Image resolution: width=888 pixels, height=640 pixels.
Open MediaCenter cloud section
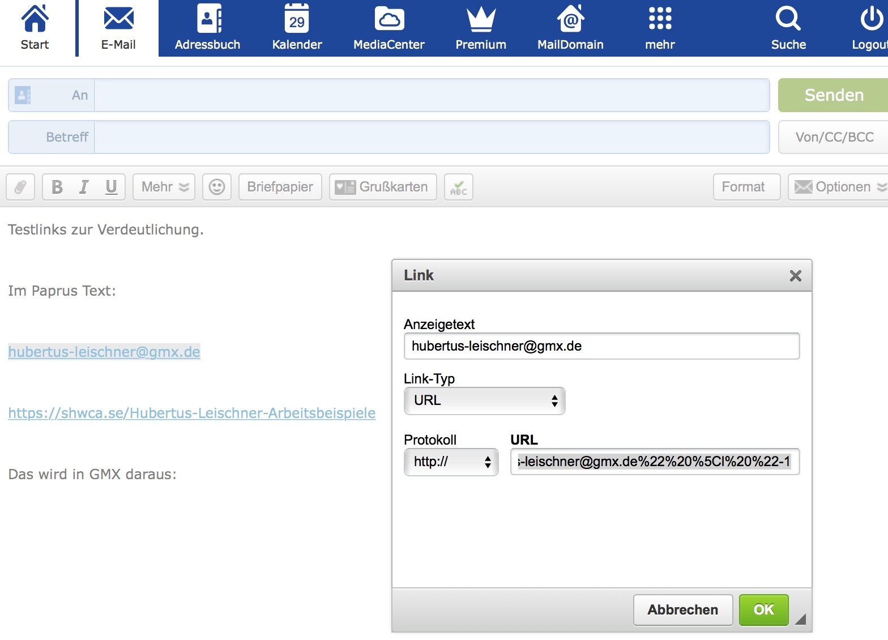click(x=389, y=28)
